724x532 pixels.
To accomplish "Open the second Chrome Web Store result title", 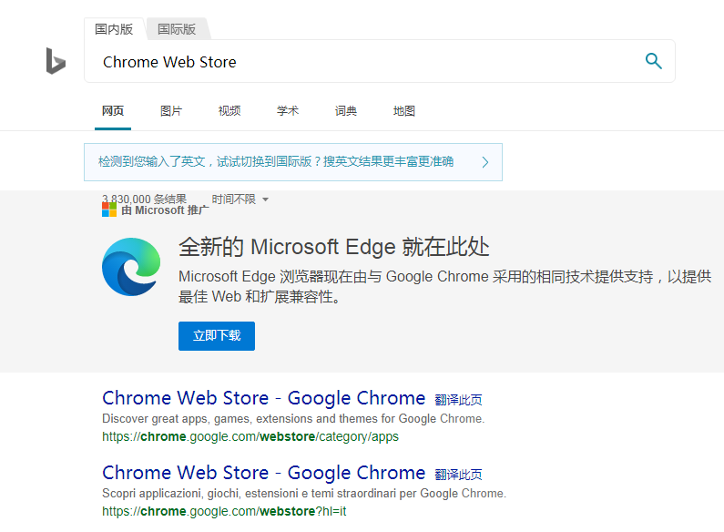I will click(263, 473).
